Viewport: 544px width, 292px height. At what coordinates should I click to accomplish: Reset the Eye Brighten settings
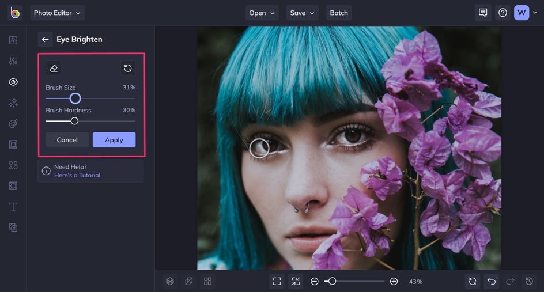[x=128, y=68]
